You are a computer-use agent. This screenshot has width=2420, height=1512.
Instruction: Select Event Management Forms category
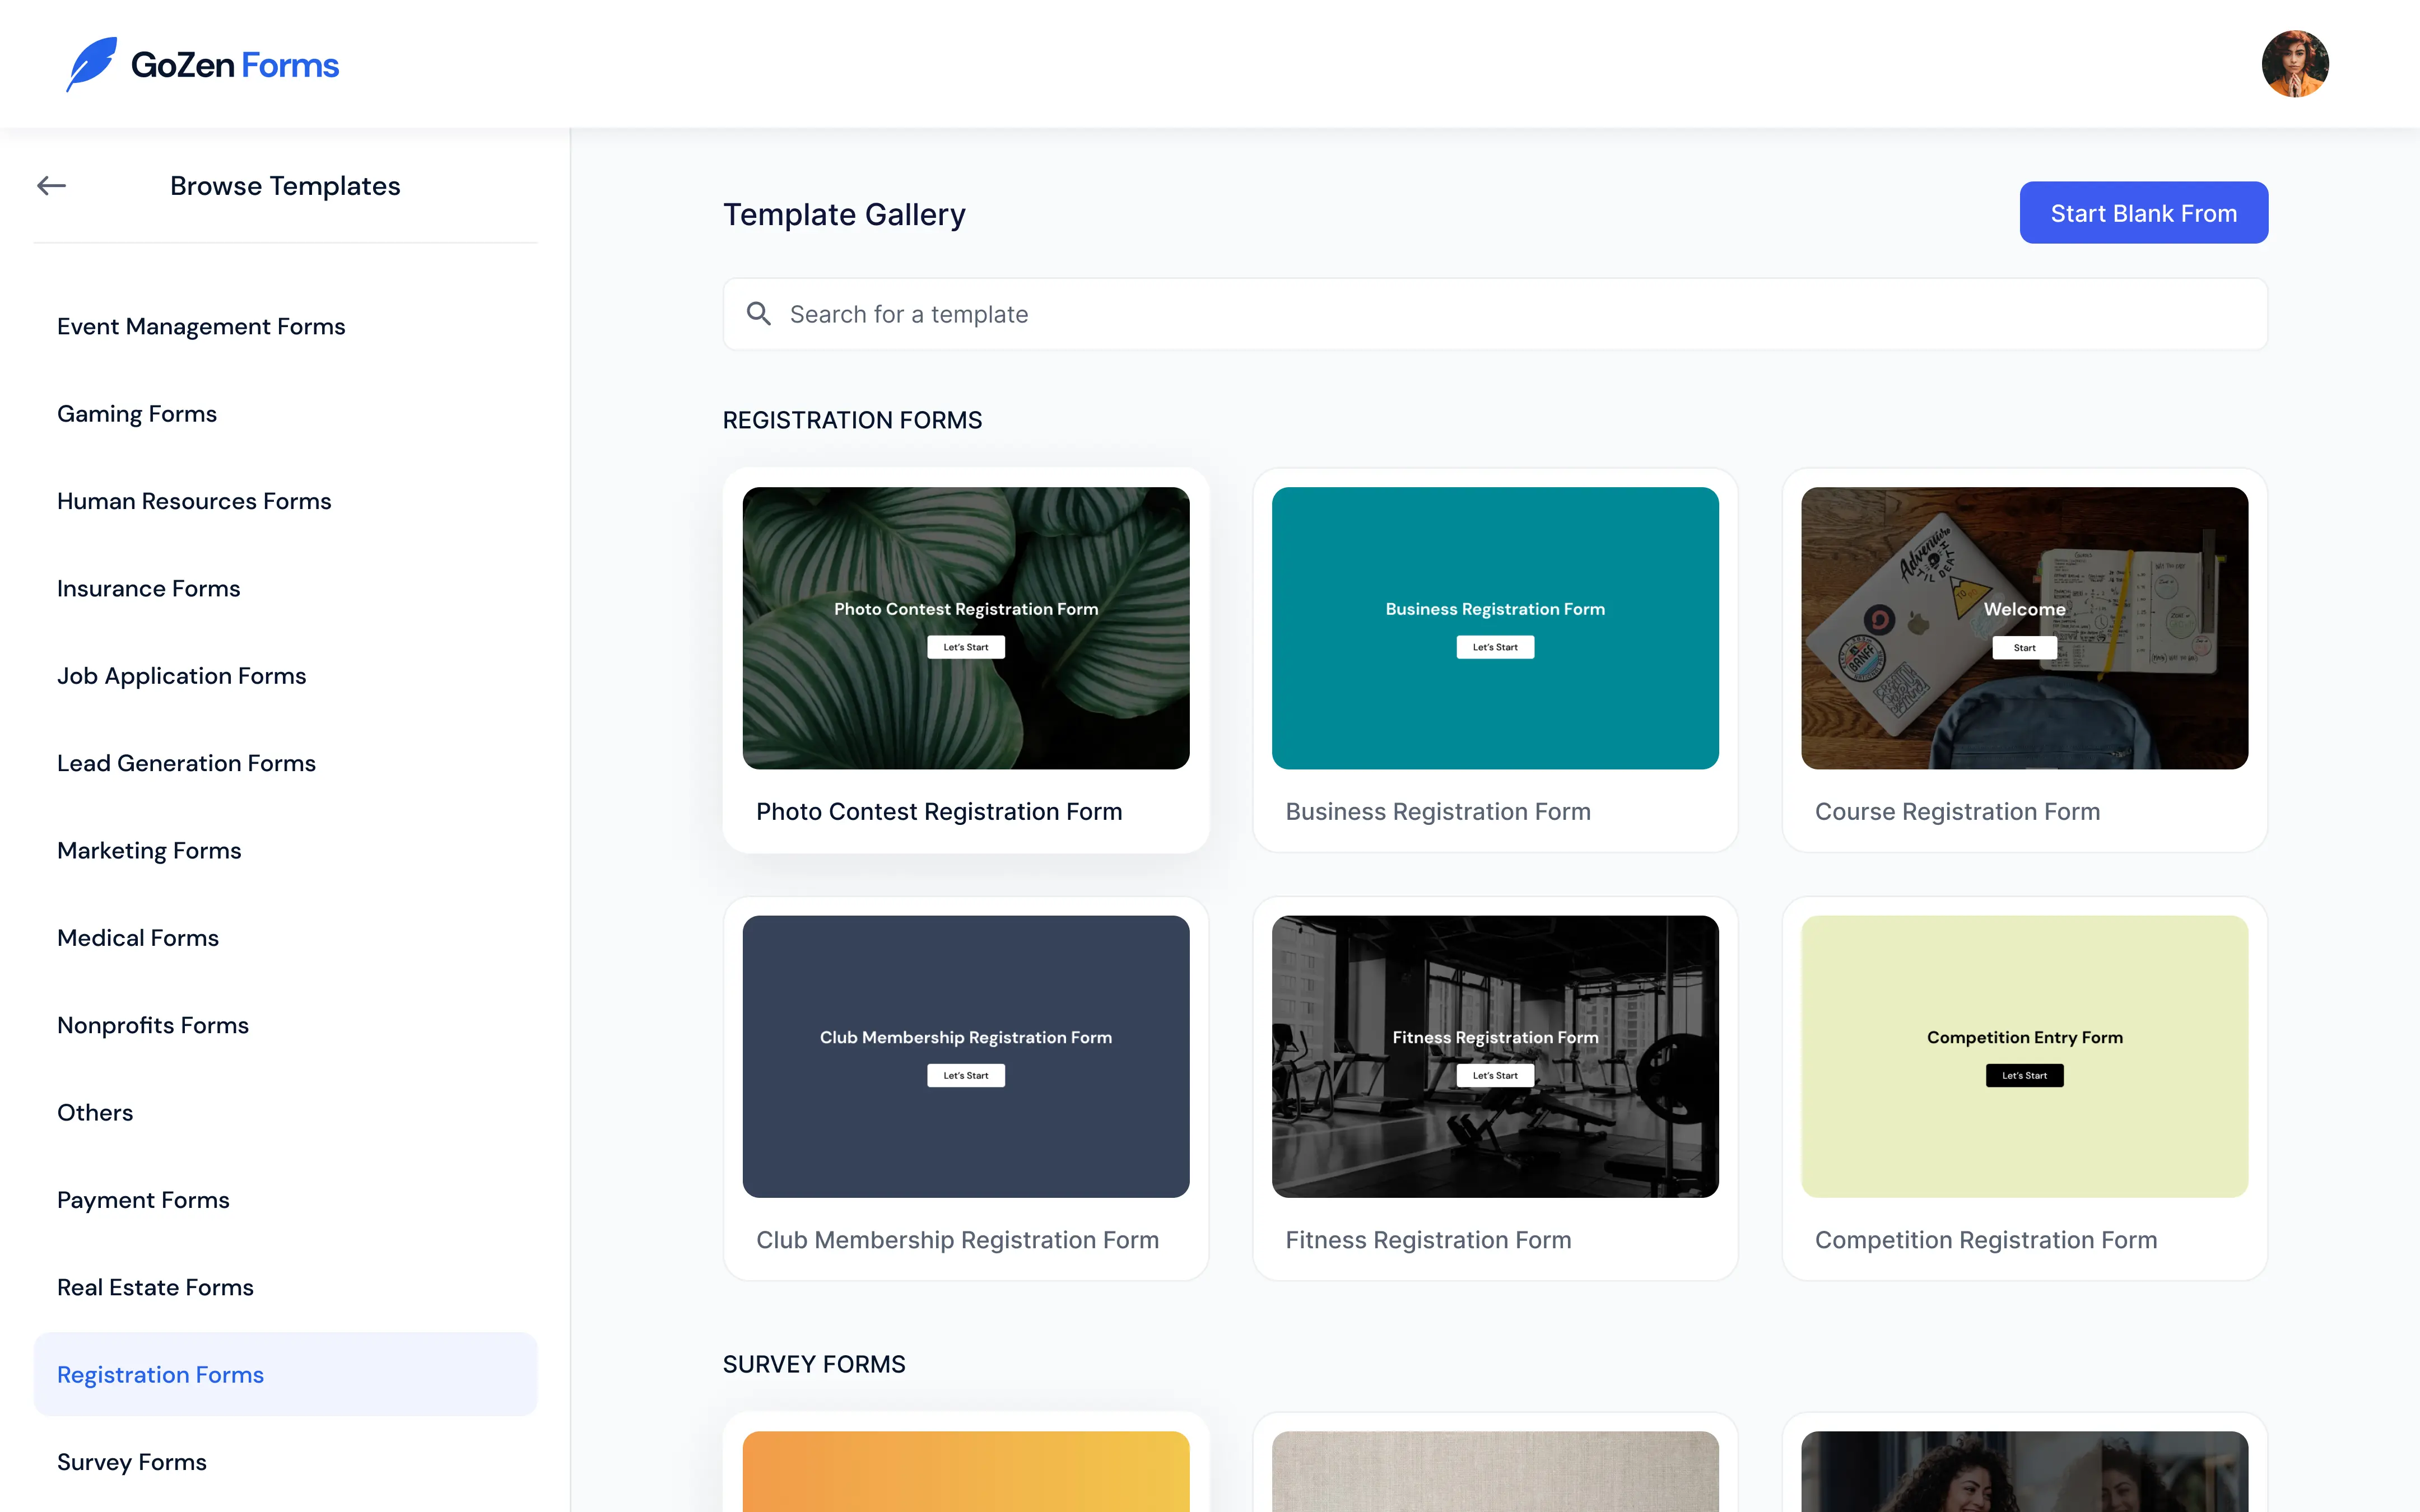[201, 327]
